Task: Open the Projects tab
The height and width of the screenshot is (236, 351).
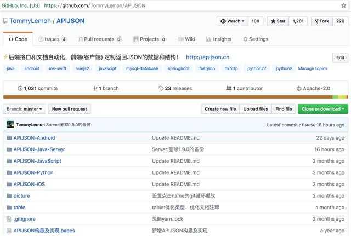Action: coord(150,39)
